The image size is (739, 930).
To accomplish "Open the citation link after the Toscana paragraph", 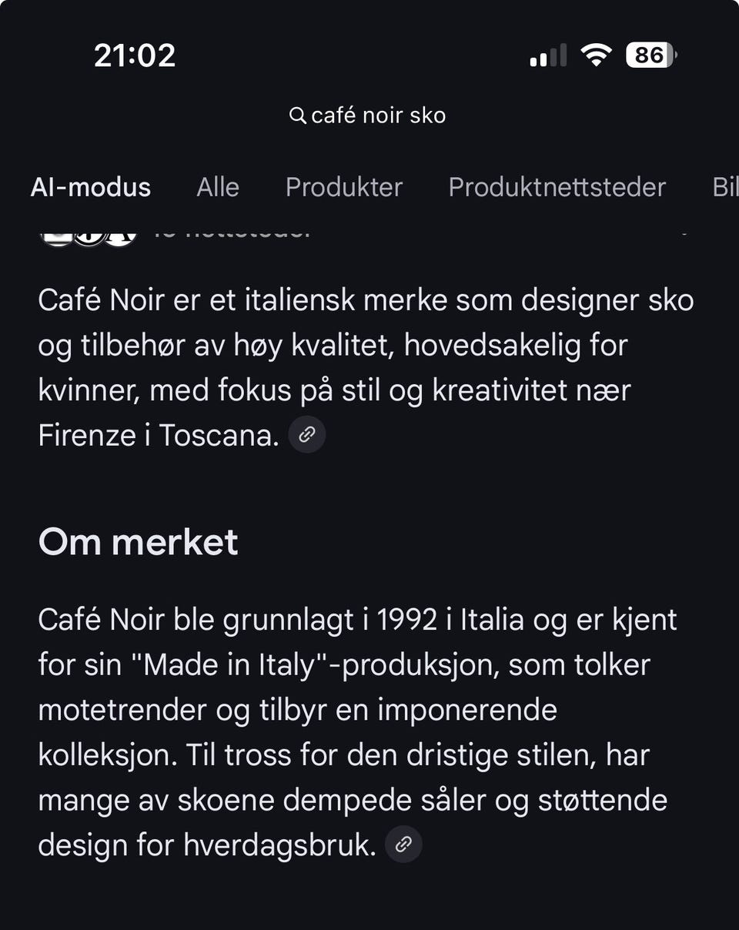I will pyautogui.click(x=307, y=434).
